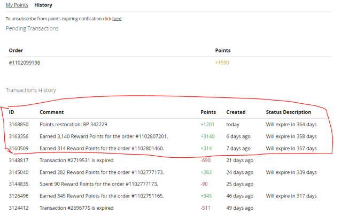This screenshot has height=214, width=349.
Task: Select transaction ID 3144835
Action: pyautogui.click(x=19, y=184)
